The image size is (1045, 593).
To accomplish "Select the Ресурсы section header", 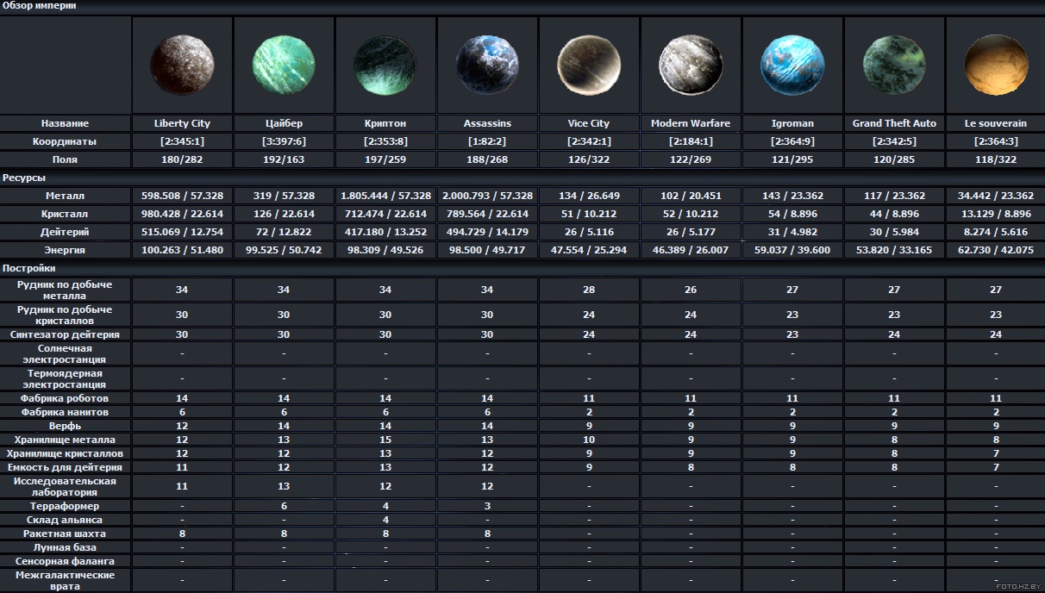I will [23, 178].
